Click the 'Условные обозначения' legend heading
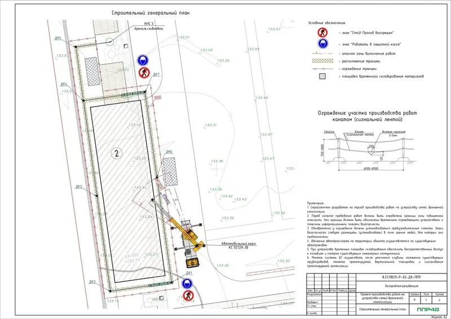The height and width of the screenshot is (319, 451). coord(326,23)
